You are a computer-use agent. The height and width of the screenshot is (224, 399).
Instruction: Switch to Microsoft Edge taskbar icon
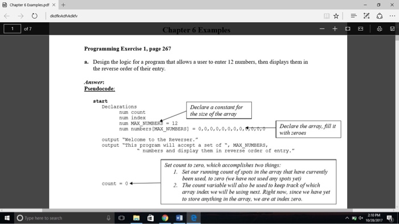coord(194,218)
